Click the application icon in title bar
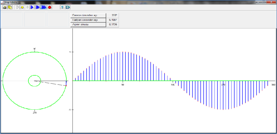Screen dimensions: 277x134 (x=3, y=2)
